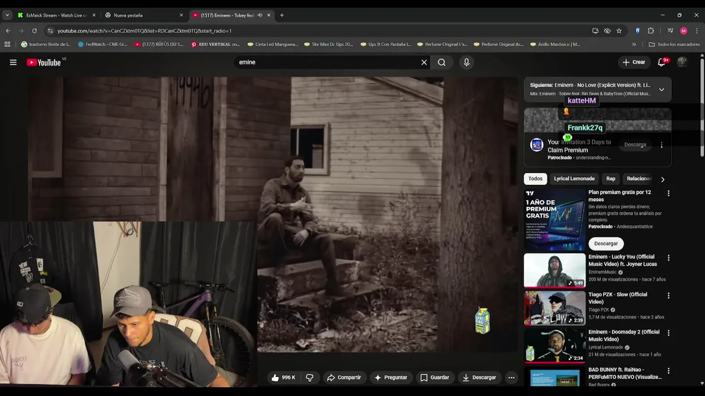Open options for the Lucky You video
The height and width of the screenshot is (396, 705).
[x=668, y=257]
